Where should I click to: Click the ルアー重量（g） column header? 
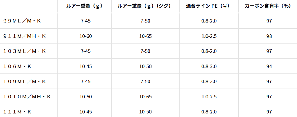(84, 6)
